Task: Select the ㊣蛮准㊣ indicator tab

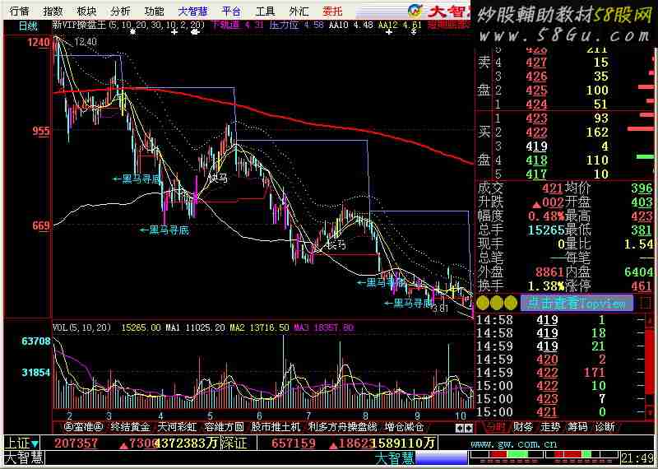Action: (84, 427)
